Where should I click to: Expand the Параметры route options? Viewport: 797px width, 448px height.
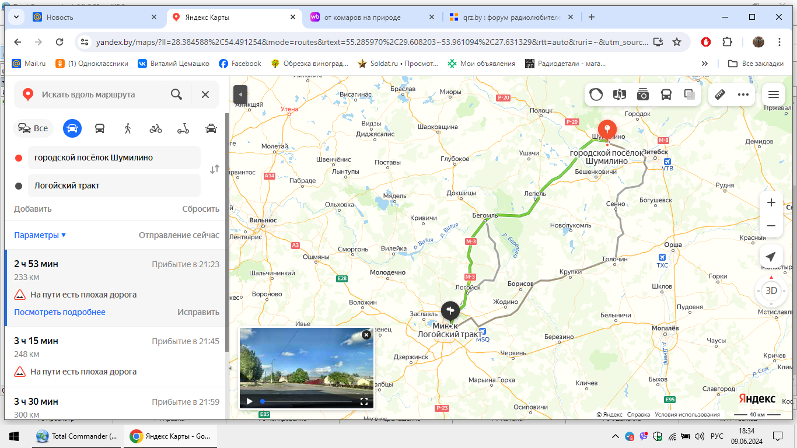click(x=40, y=235)
